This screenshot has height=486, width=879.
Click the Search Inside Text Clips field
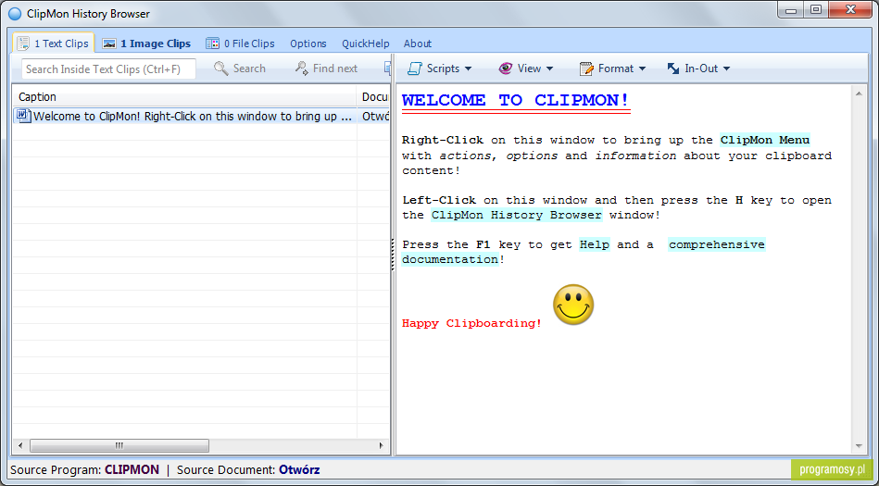[108, 69]
